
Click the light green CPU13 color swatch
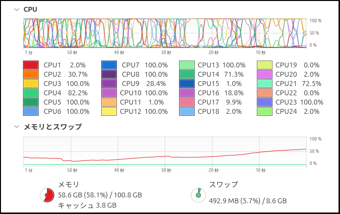[186, 65]
